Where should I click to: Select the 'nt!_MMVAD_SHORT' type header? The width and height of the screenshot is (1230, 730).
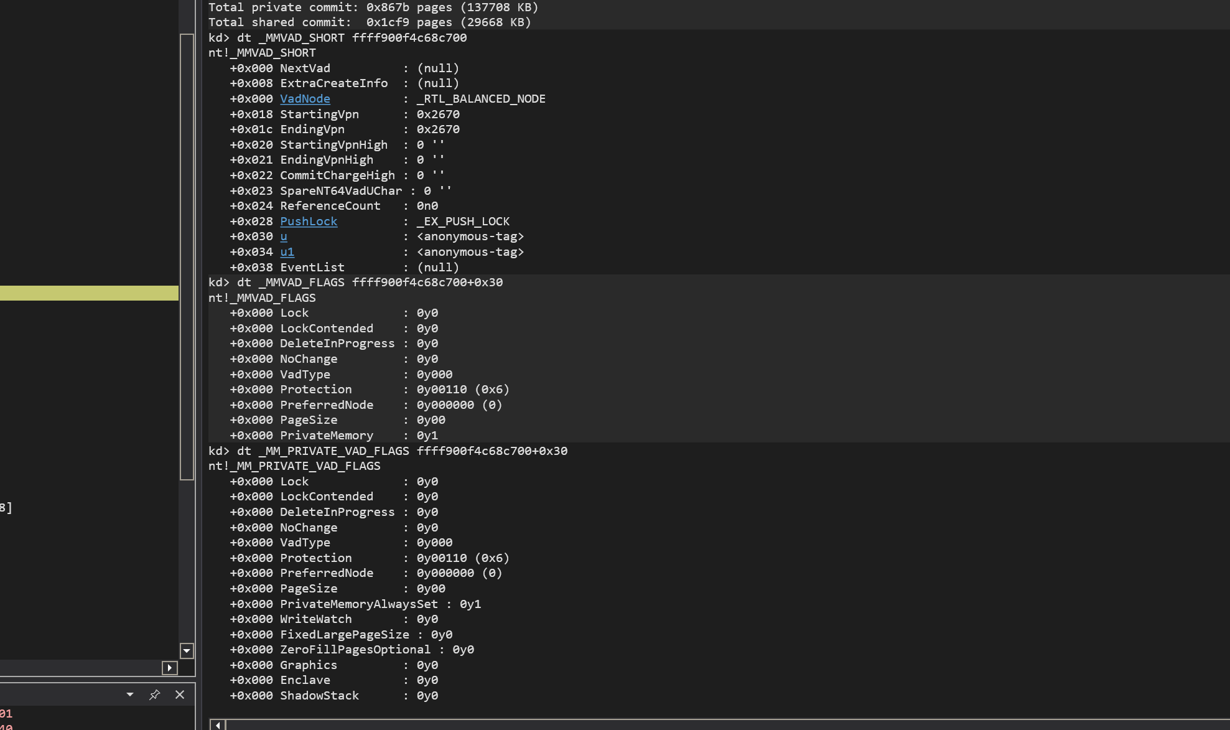(262, 53)
